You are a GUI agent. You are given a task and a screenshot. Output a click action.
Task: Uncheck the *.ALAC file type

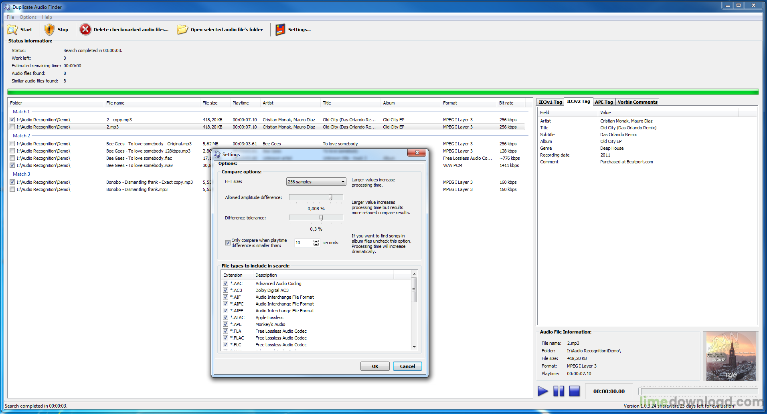[225, 318]
